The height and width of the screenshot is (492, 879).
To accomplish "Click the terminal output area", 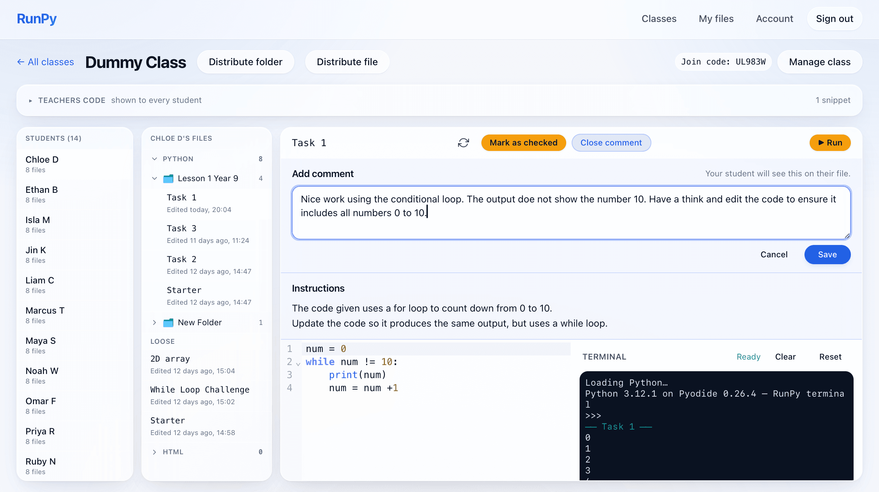I will coord(716,425).
